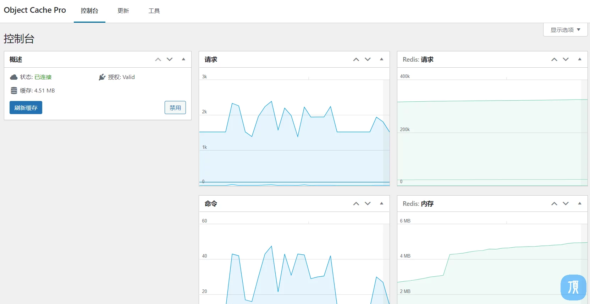Click the 頂 back-to-top button

573,287
